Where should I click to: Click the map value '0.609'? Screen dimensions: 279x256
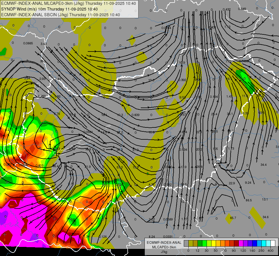135,115
